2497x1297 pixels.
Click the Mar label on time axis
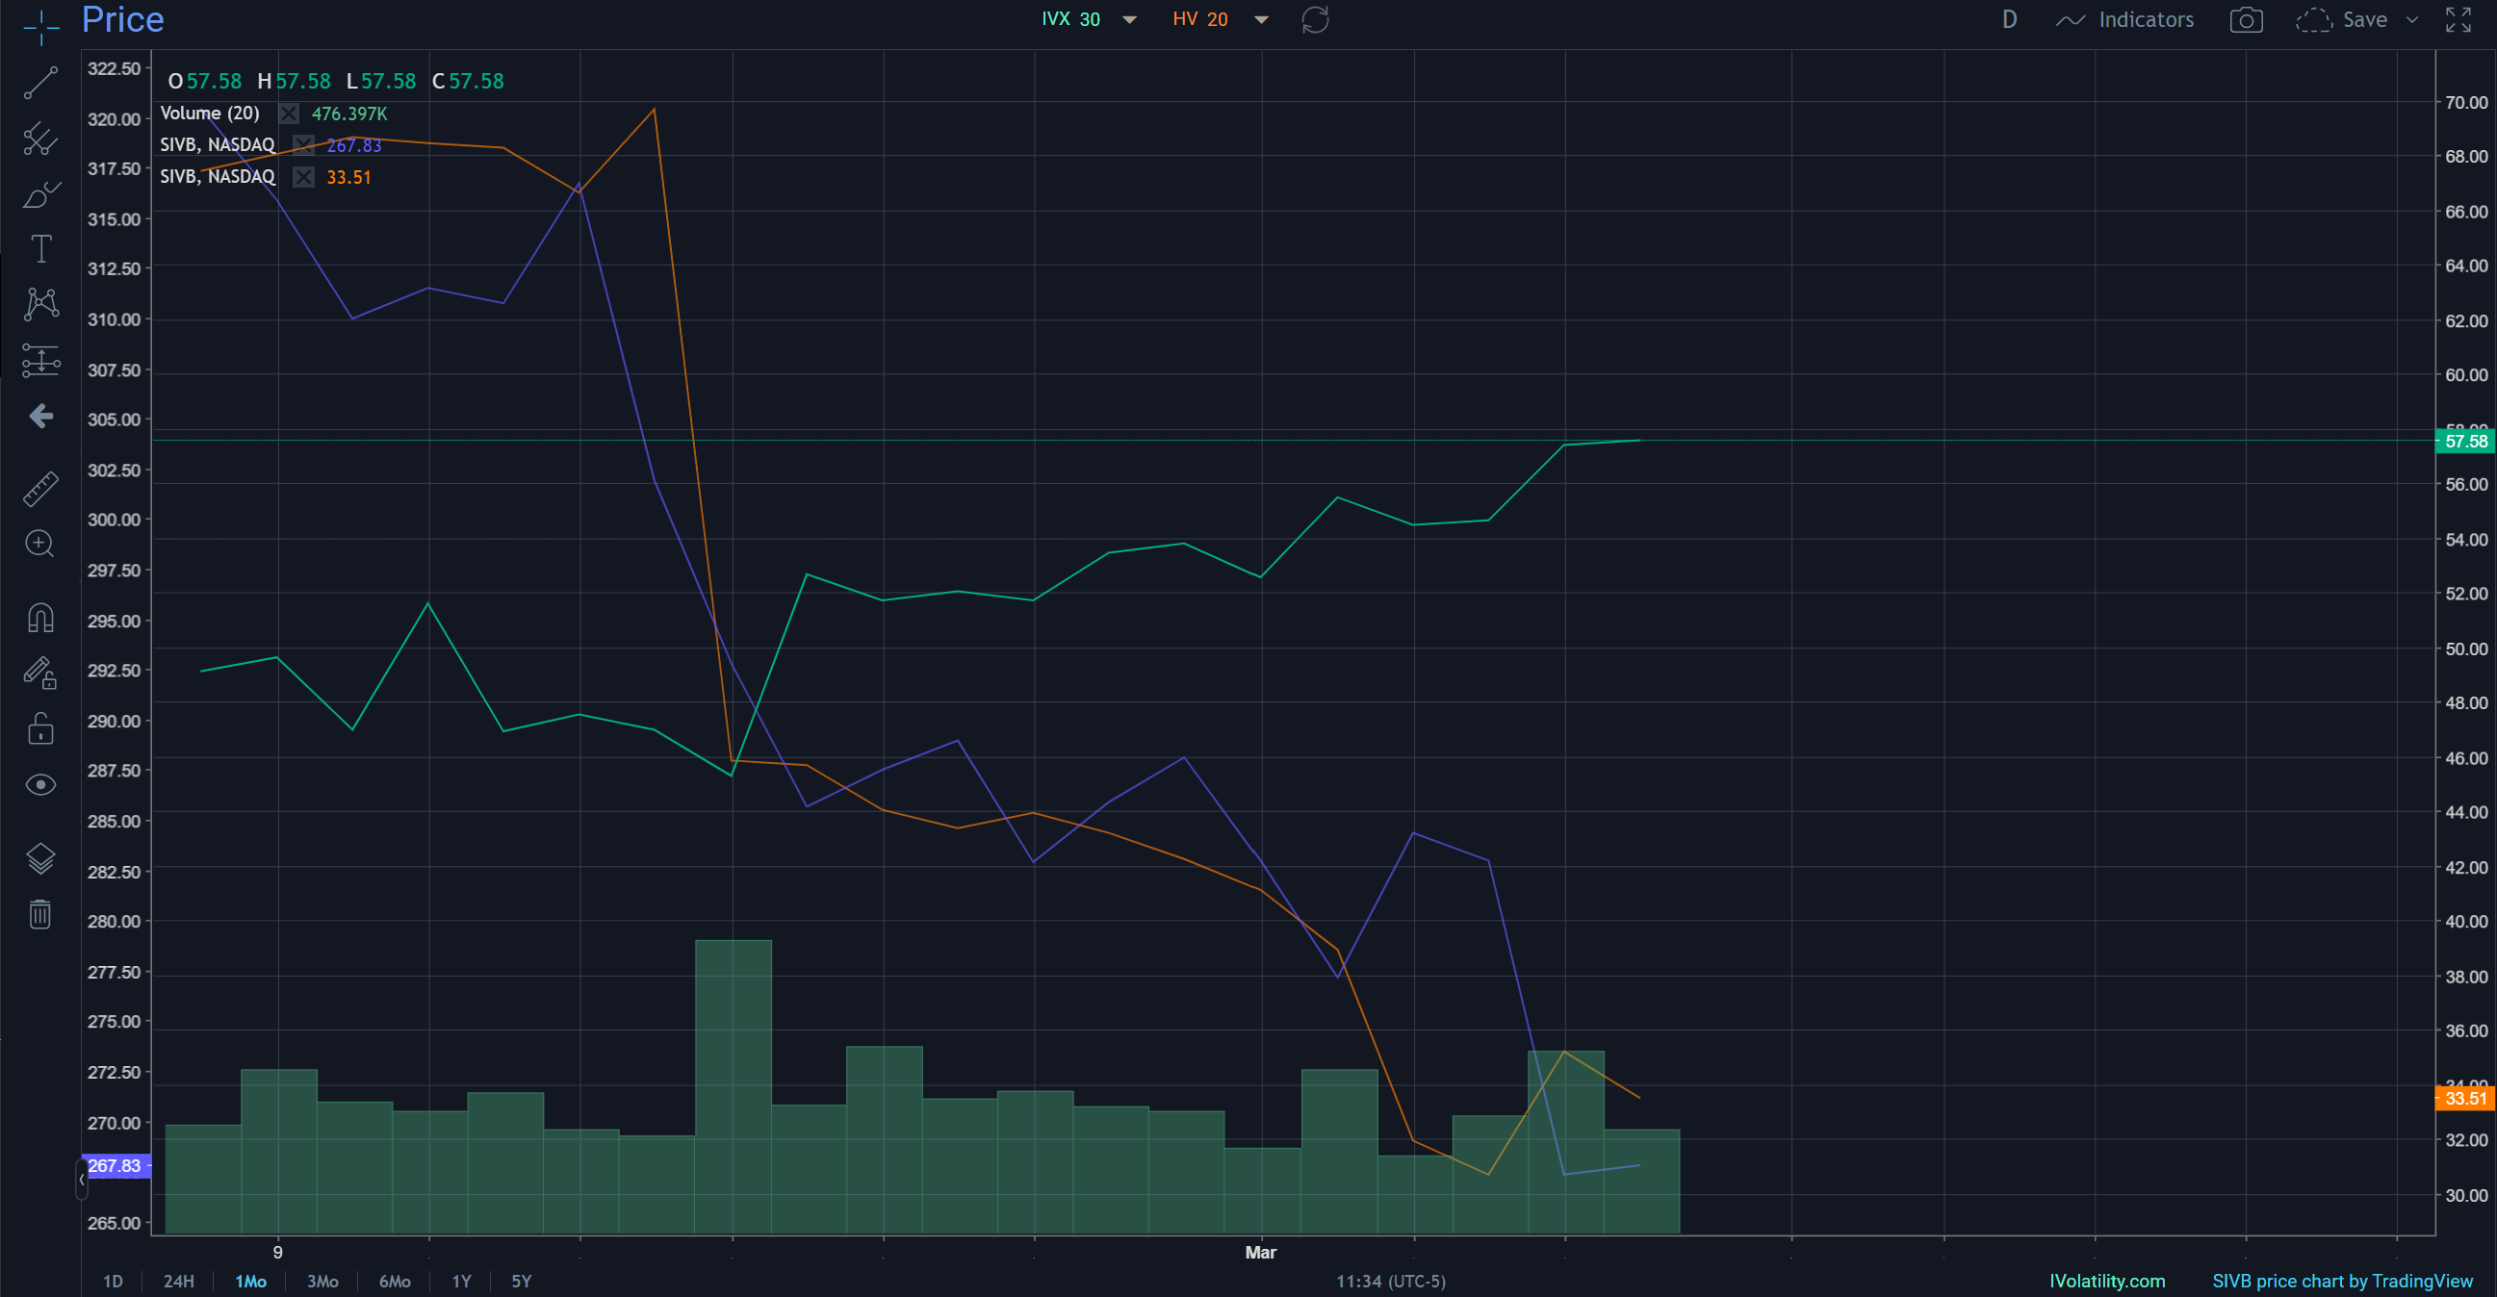tap(1260, 1252)
